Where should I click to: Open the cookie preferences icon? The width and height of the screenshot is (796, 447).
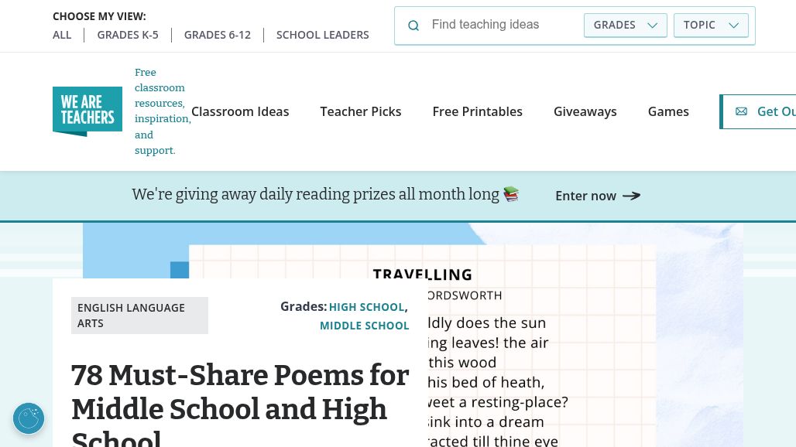[29, 418]
